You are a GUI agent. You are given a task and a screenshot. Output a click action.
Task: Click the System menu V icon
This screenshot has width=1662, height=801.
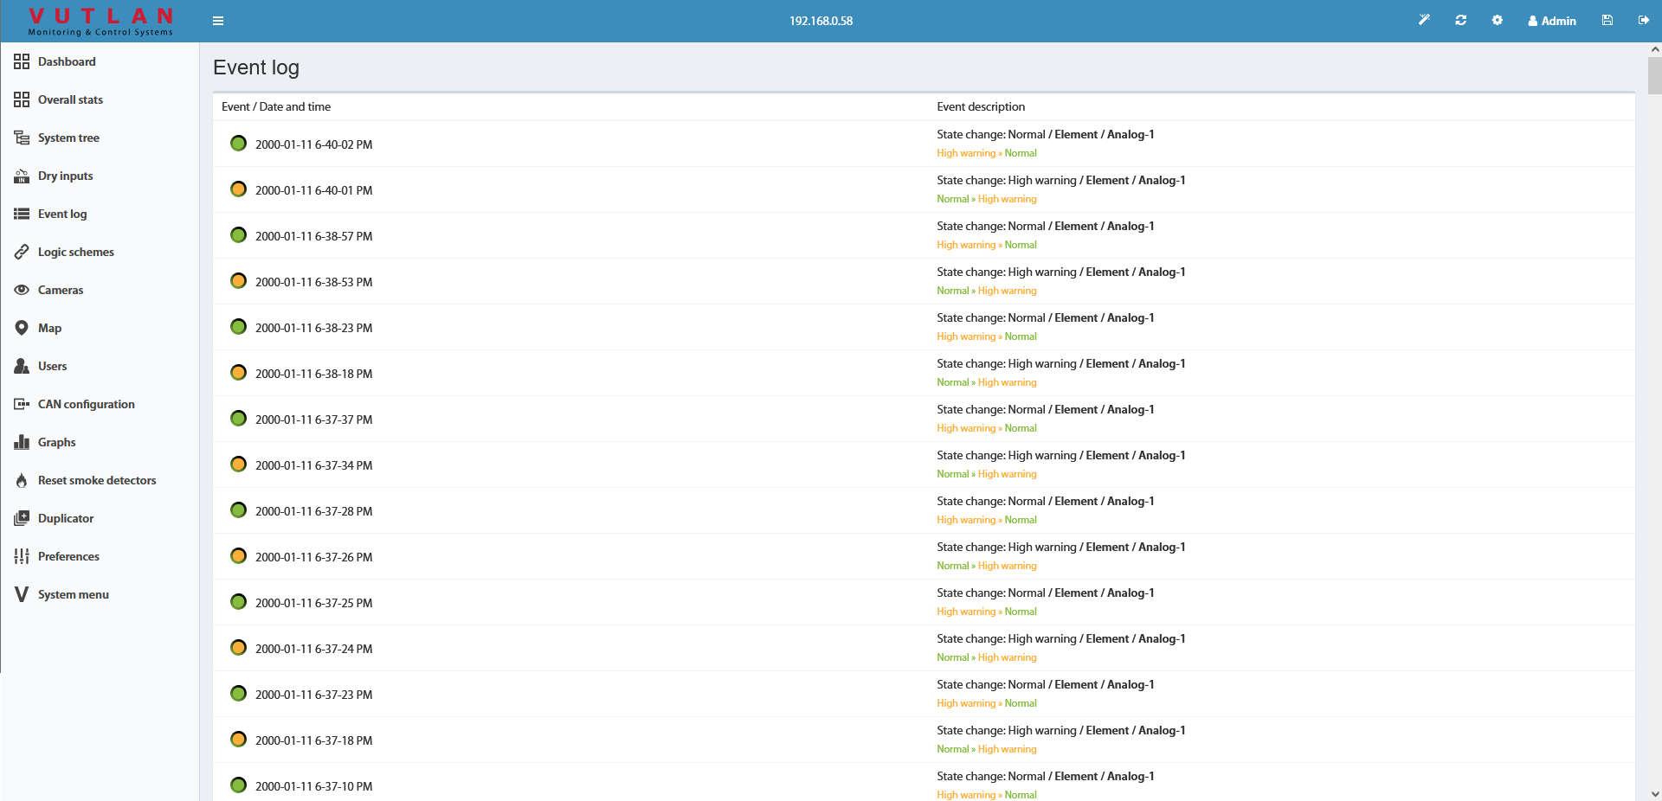point(22,594)
